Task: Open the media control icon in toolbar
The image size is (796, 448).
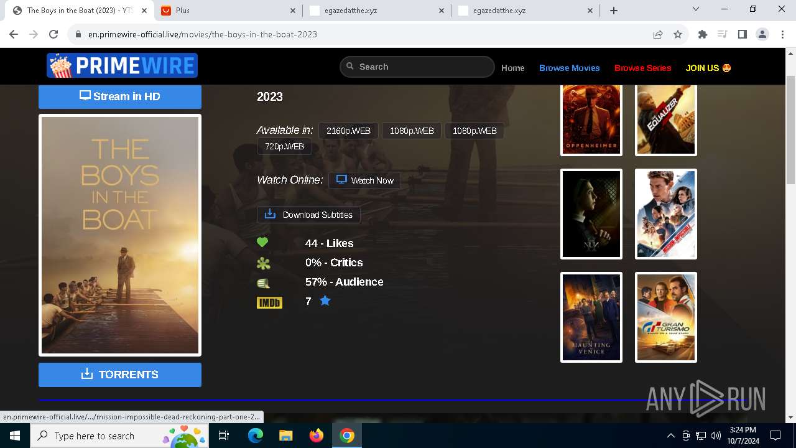Action: coord(723,34)
